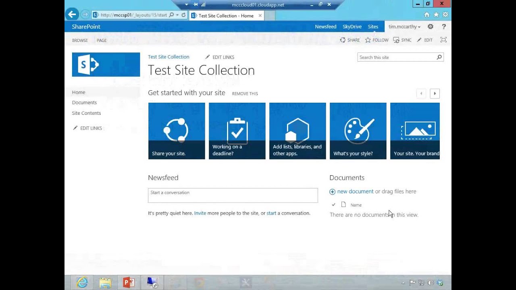Click the browser forward arrow button
The height and width of the screenshot is (290, 516).
[85, 14]
